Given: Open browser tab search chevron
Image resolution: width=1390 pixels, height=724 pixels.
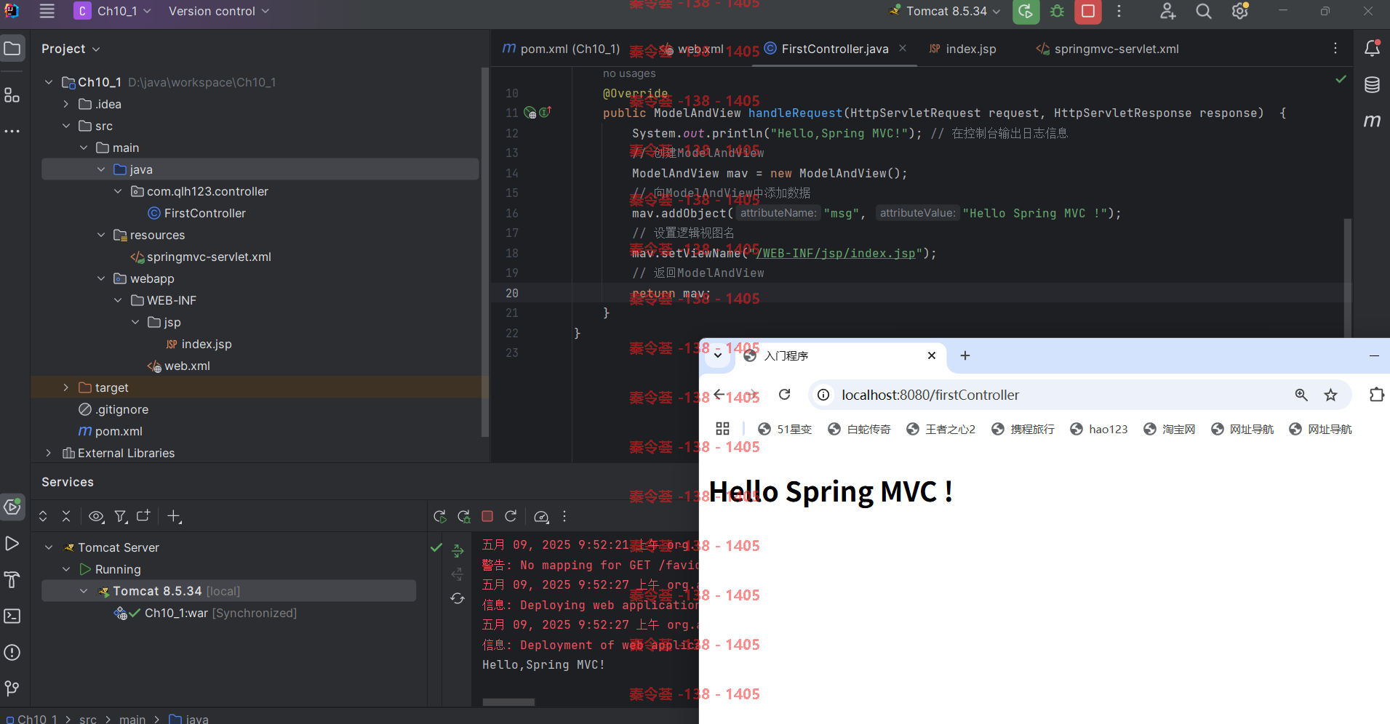Looking at the screenshot, I should coord(718,355).
